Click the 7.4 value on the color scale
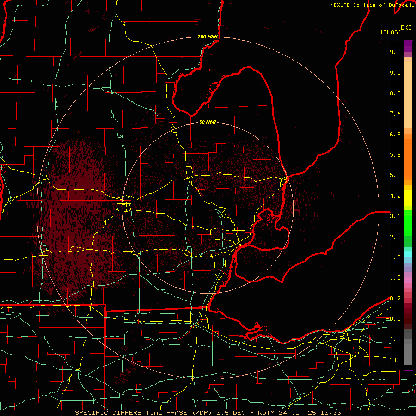 point(395,114)
